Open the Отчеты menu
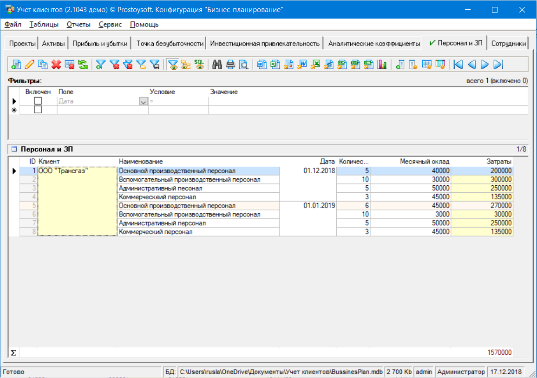The height and width of the screenshot is (378, 537). [x=79, y=24]
